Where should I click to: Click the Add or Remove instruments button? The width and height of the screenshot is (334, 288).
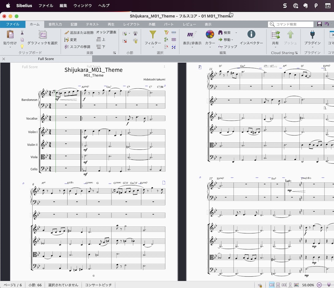79,32
